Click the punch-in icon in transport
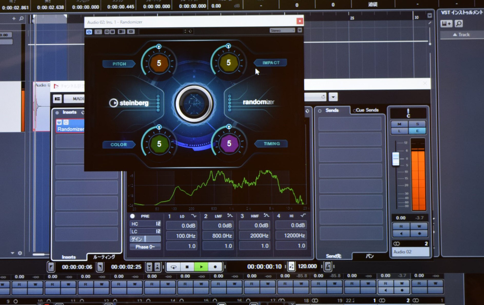 click(x=149, y=267)
